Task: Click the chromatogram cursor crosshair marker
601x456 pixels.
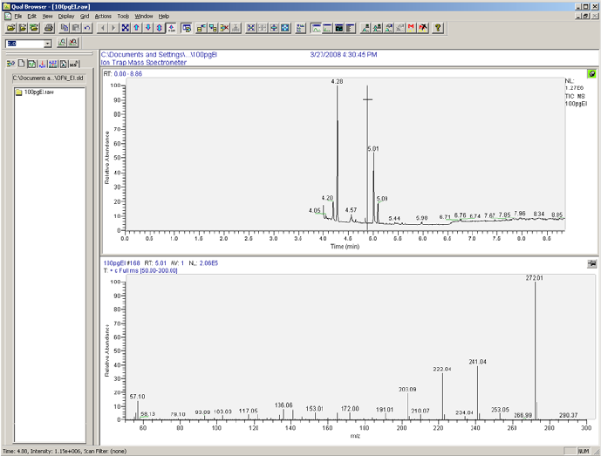Action: point(367,99)
